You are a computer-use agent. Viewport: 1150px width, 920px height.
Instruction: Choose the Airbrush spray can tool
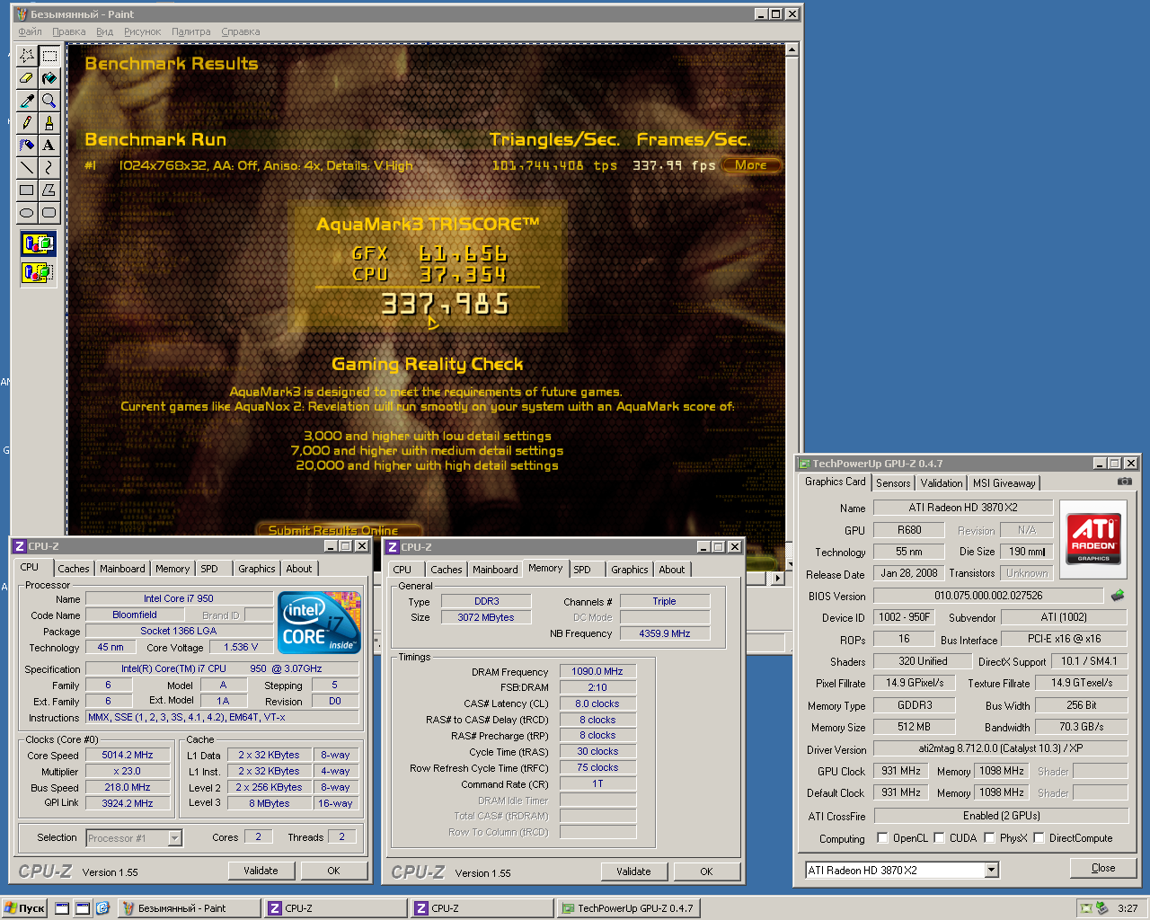27,146
